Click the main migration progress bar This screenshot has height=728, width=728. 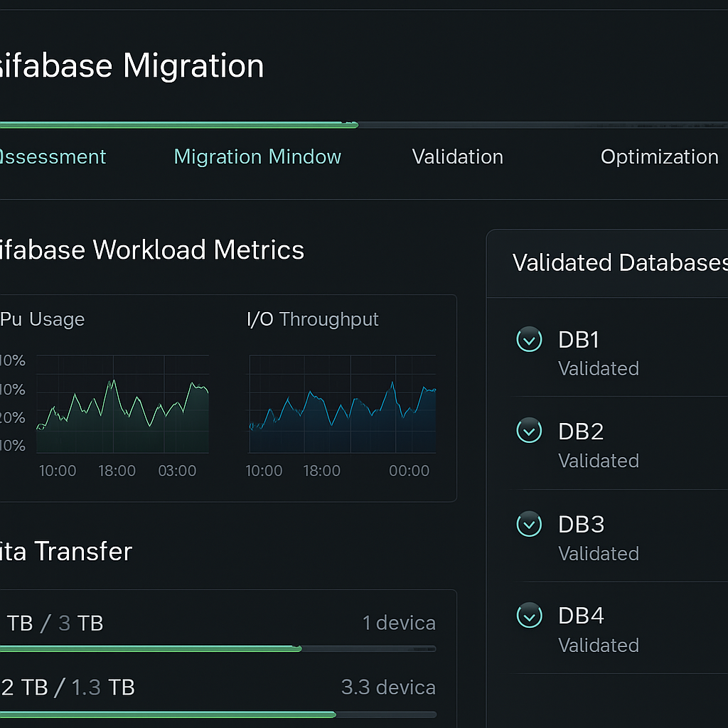tap(364, 124)
